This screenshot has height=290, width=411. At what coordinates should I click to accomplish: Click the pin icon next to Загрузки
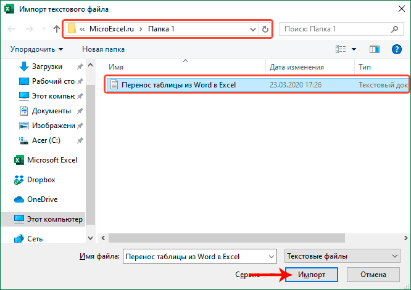click(x=80, y=66)
